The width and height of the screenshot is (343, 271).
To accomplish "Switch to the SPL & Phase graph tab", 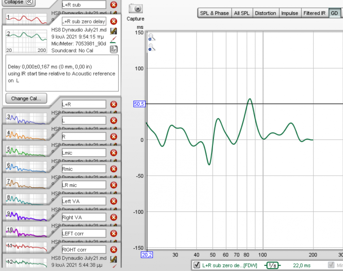I will point(214,13).
